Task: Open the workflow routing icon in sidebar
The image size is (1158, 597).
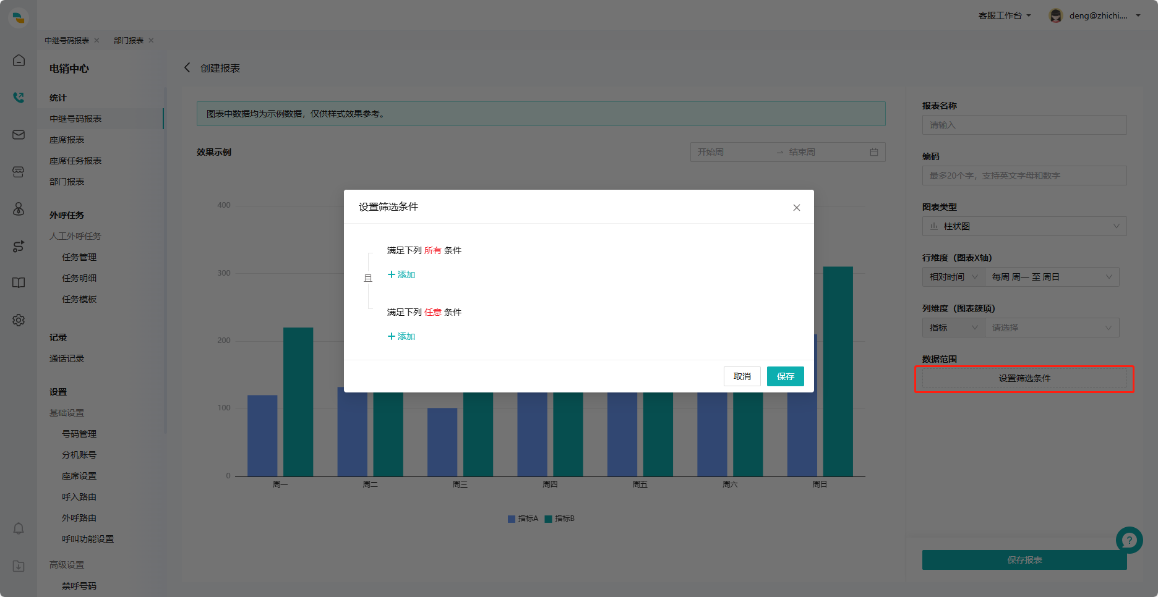Action: [19, 246]
